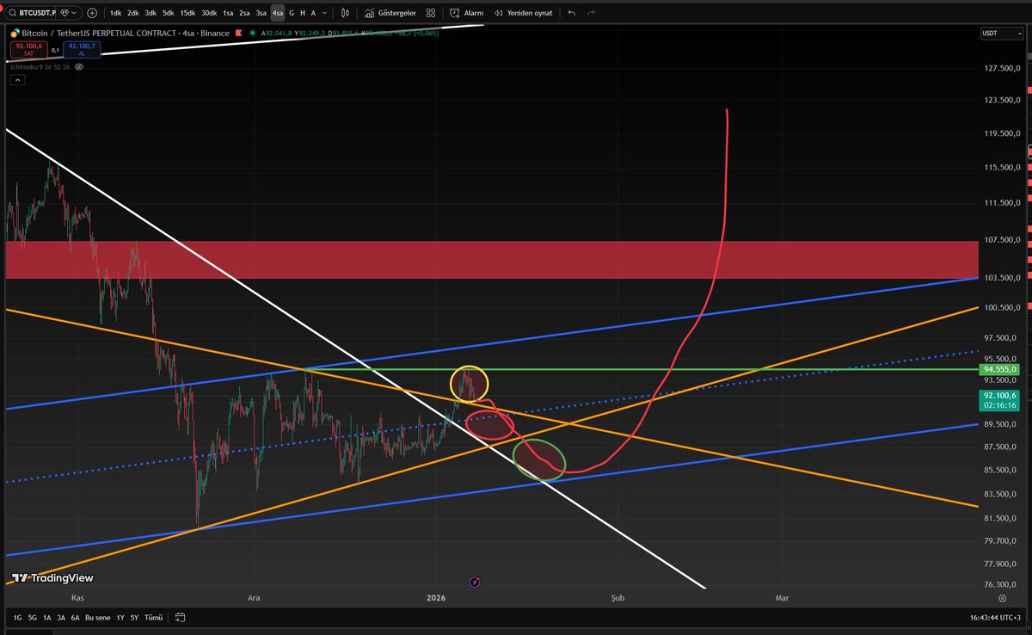
Task: Click the Şub time axis label
Action: [617, 596]
